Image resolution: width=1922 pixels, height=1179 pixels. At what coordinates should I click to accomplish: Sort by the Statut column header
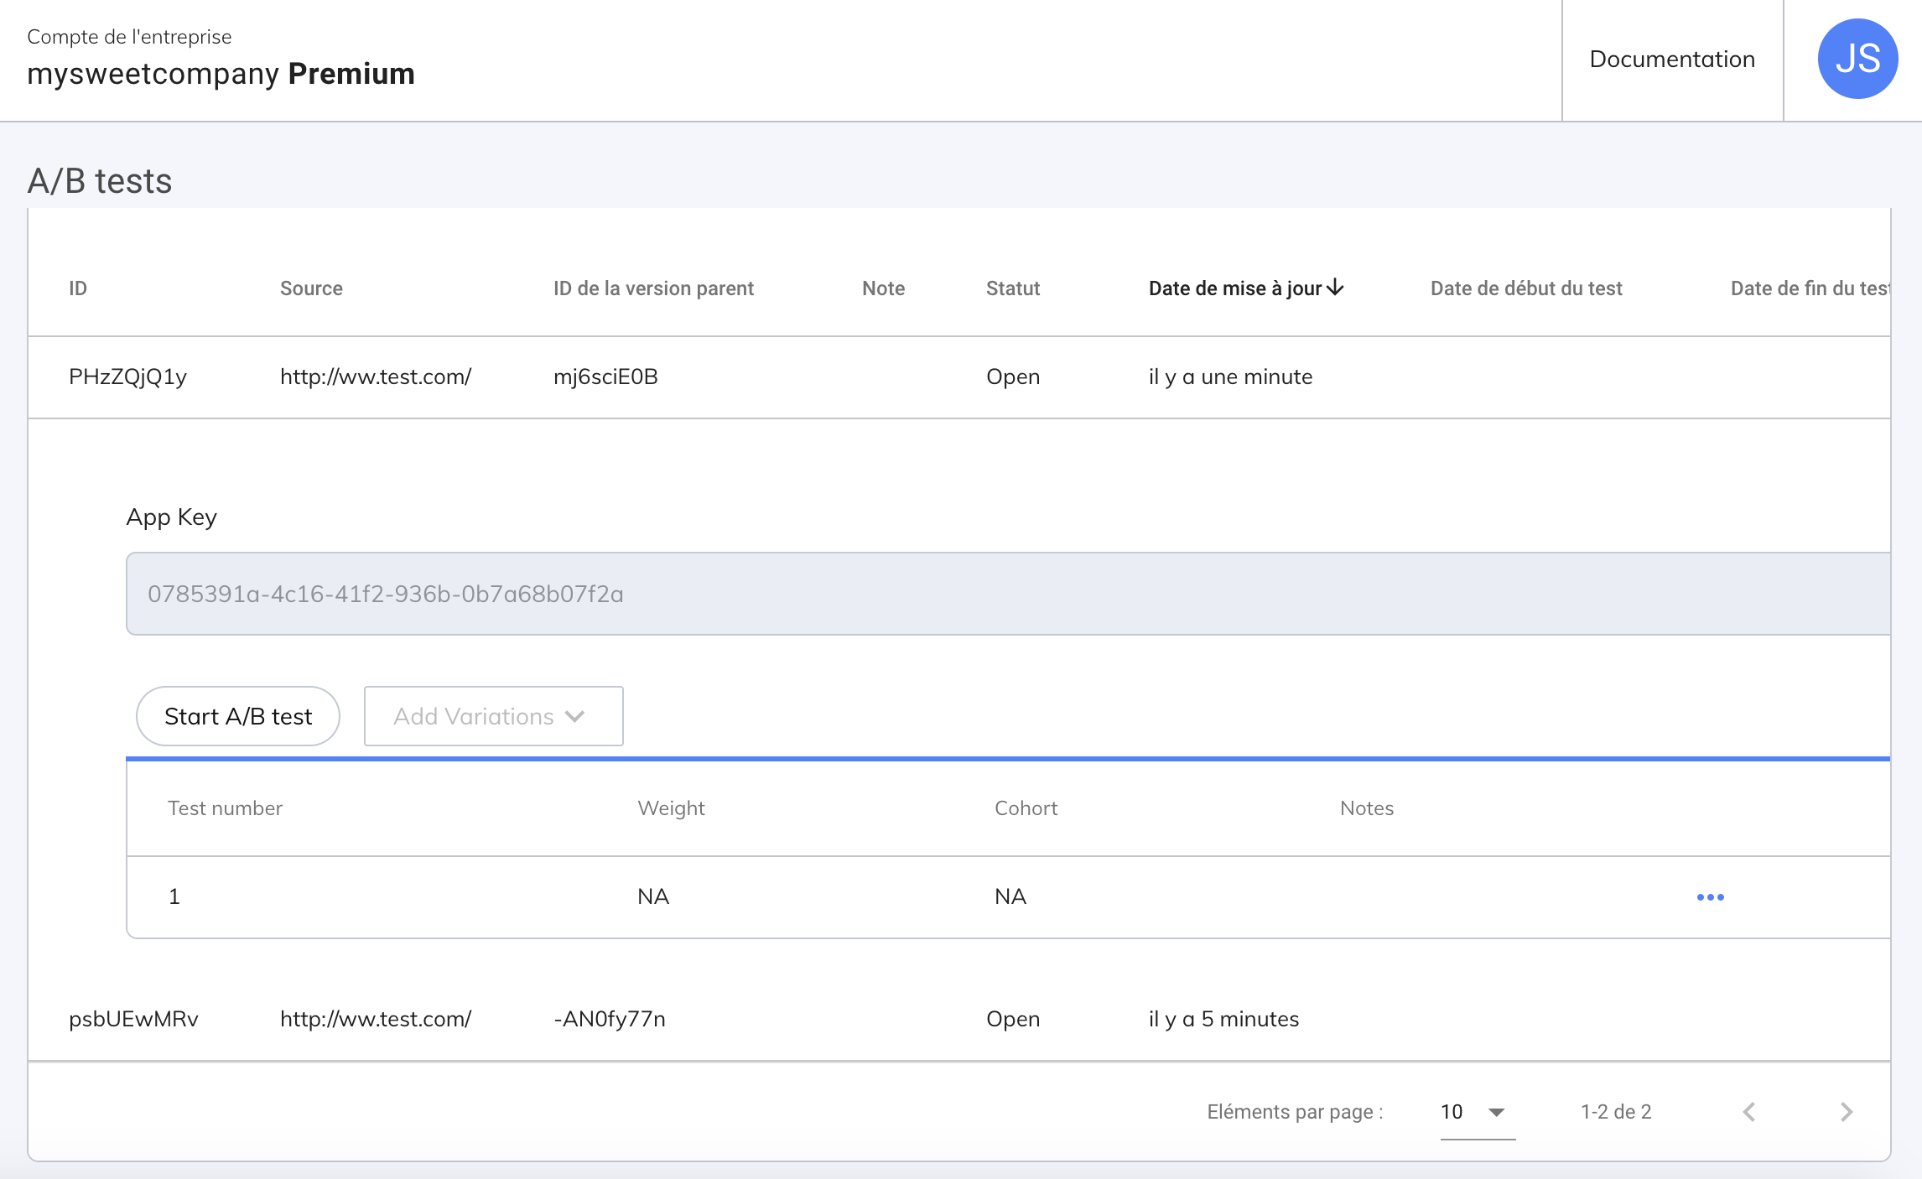click(1012, 288)
